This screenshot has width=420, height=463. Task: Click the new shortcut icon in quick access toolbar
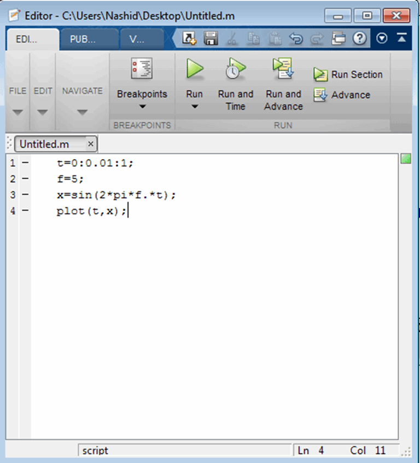click(189, 39)
